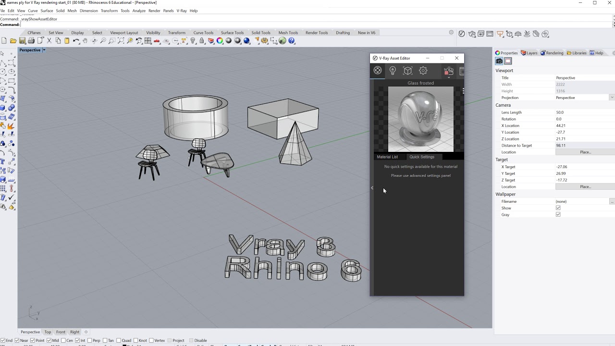
Task: Toggle the Point osnap checkbox
Action: click(x=33, y=340)
